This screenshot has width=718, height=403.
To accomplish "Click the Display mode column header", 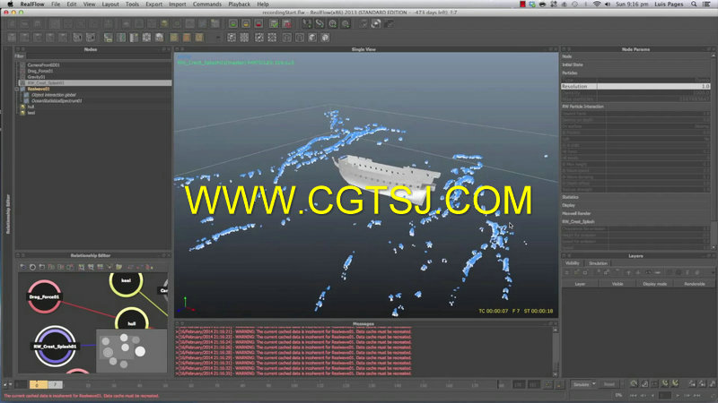I will 655,284.
